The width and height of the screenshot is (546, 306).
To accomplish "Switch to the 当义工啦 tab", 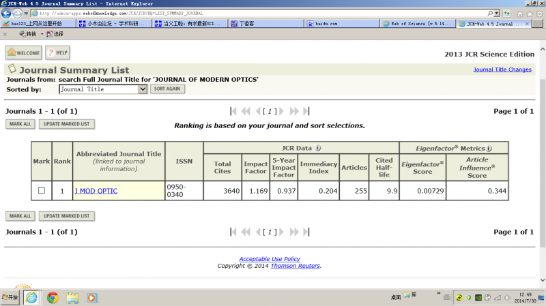I will (190, 24).
